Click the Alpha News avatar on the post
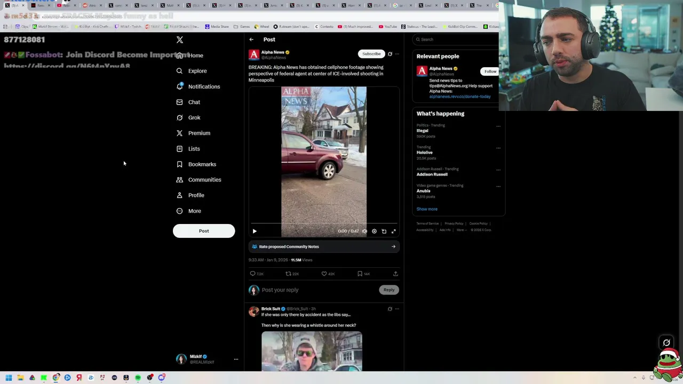Screen dimensions: 683x384 (x=254, y=54)
